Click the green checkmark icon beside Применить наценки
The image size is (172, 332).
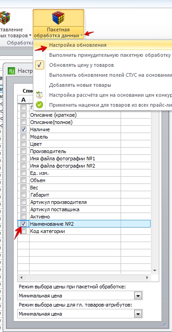[x=40, y=104]
